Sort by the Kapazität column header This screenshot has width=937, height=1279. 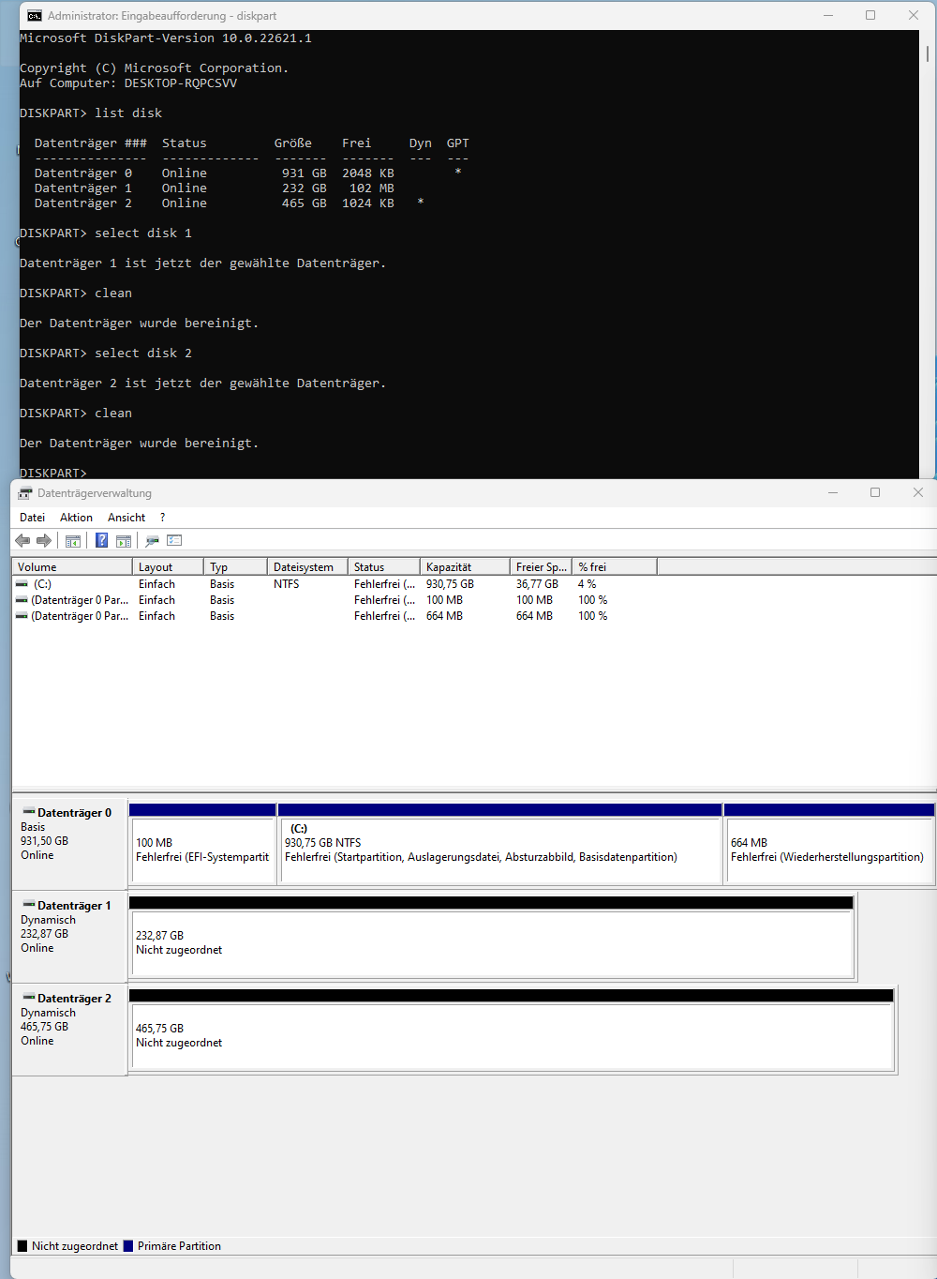coord(465,567)
